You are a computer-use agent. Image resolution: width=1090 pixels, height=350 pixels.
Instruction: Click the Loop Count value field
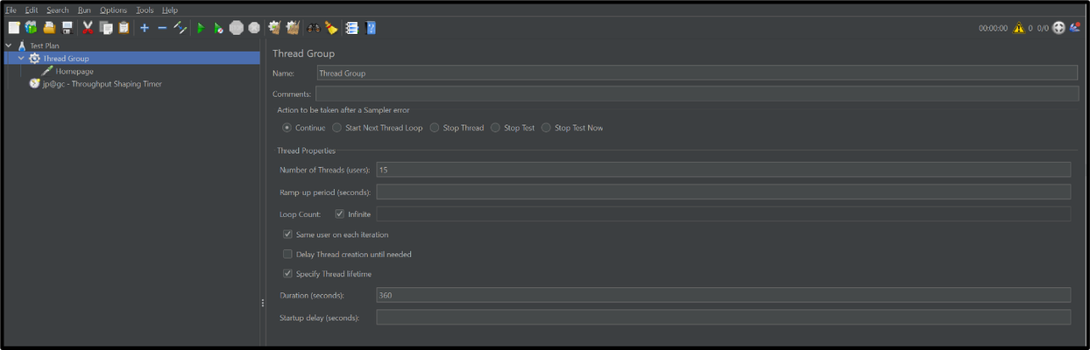tap(724, 213)
